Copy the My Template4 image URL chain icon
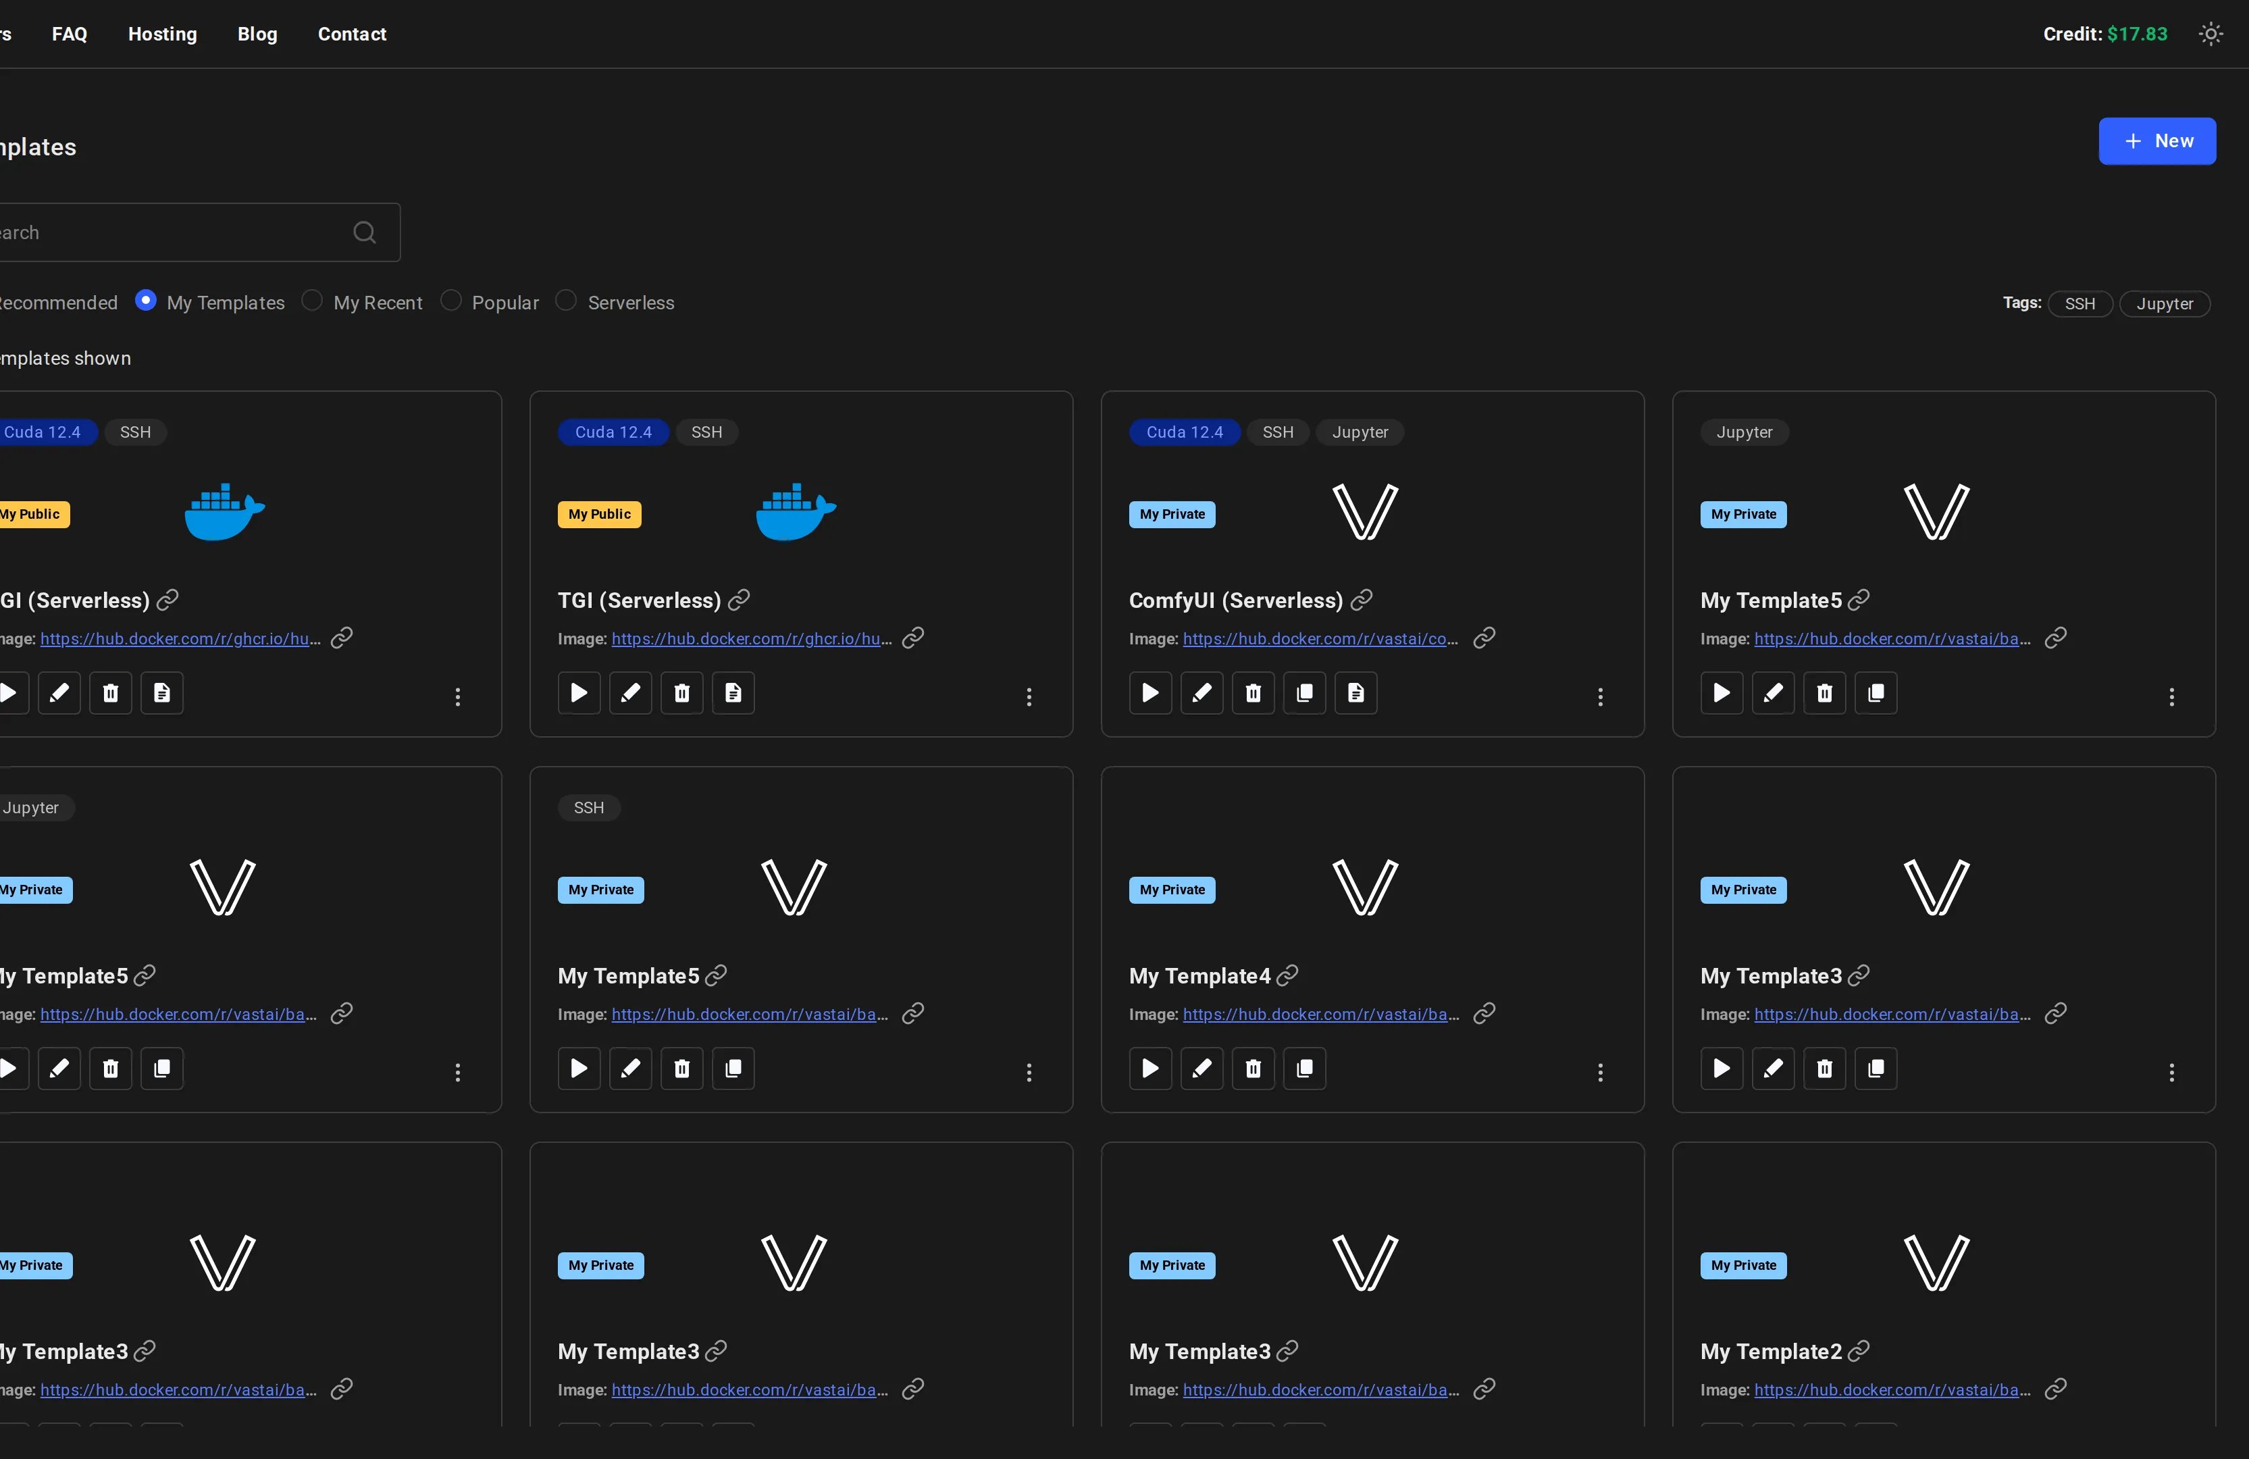Screen dimensions: 2249x1459 [x=1484, y=1013]
